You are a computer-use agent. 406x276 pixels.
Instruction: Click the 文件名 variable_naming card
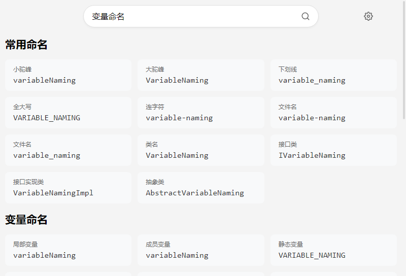(68, 150)
